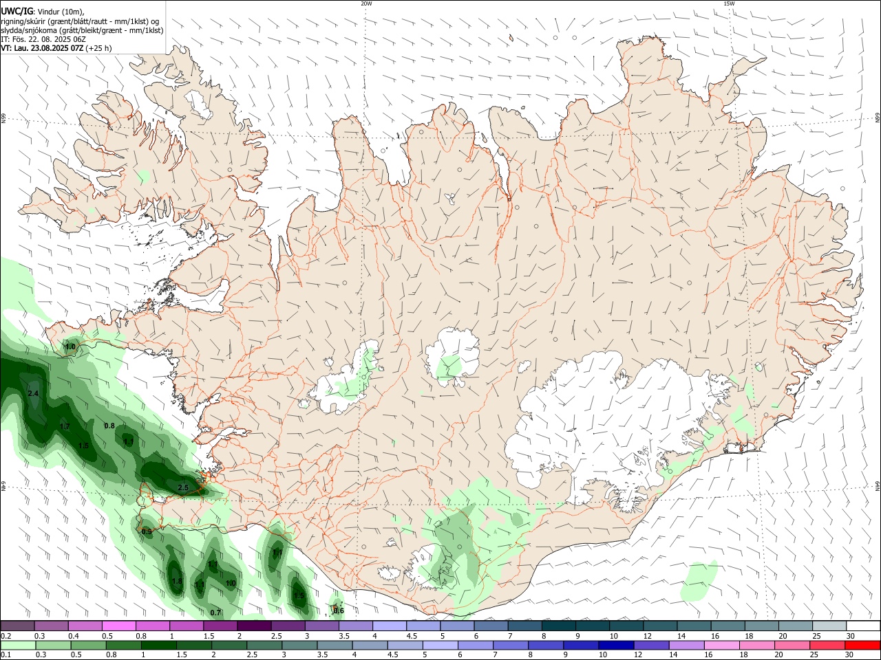Click the lightest pink swatch in the lower rain scale
The width and height of the screenshot is (881, 660).
tap(721, 646)
